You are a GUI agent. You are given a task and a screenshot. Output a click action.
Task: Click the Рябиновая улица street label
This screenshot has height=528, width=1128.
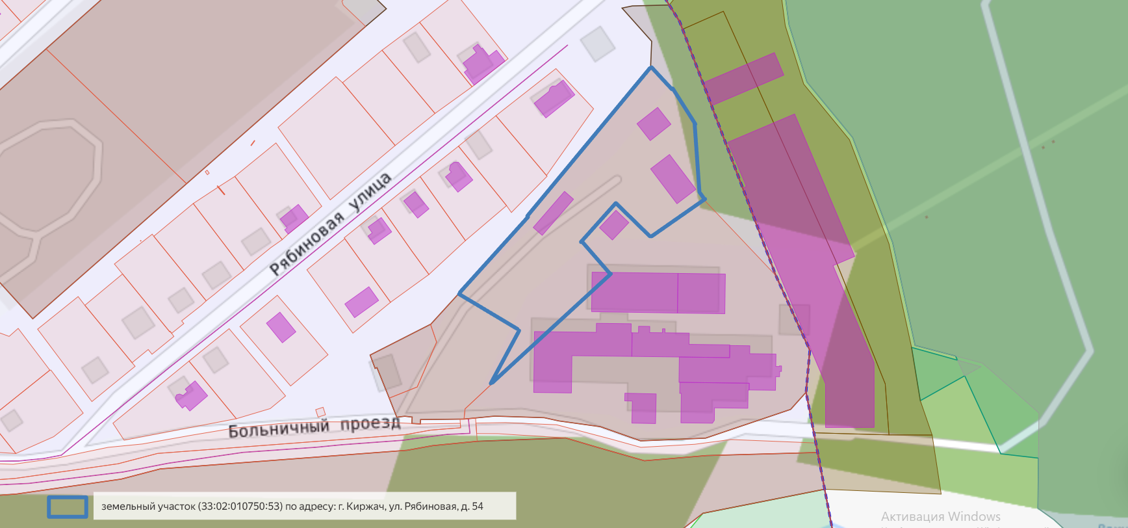(x=330, y=224)
